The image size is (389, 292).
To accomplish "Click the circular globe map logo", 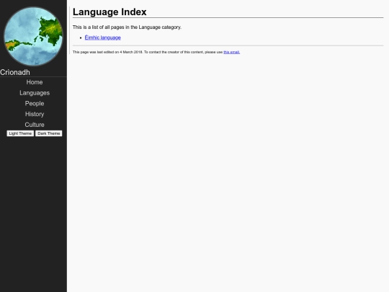I will coord(33,37).
